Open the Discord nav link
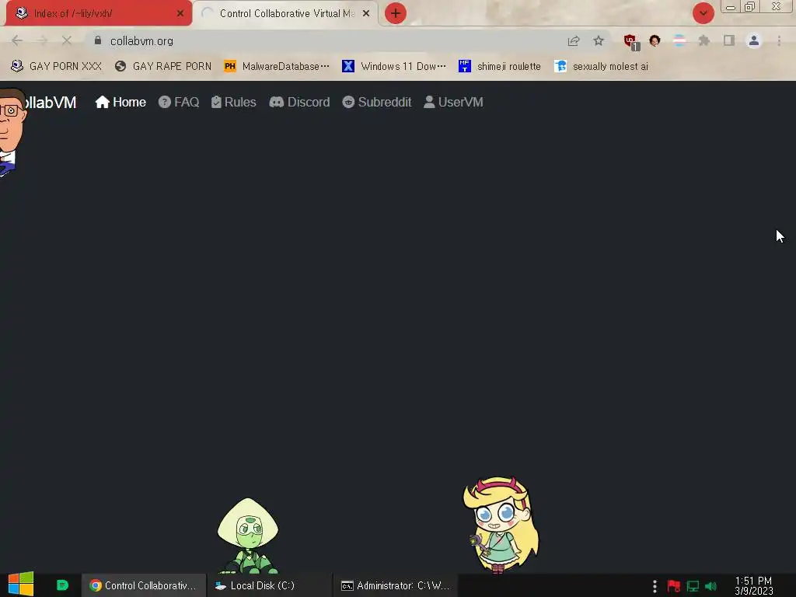Image resolution: width=796 pixels, height=597 pixels. pyautogui.click(x=299, y=102)
